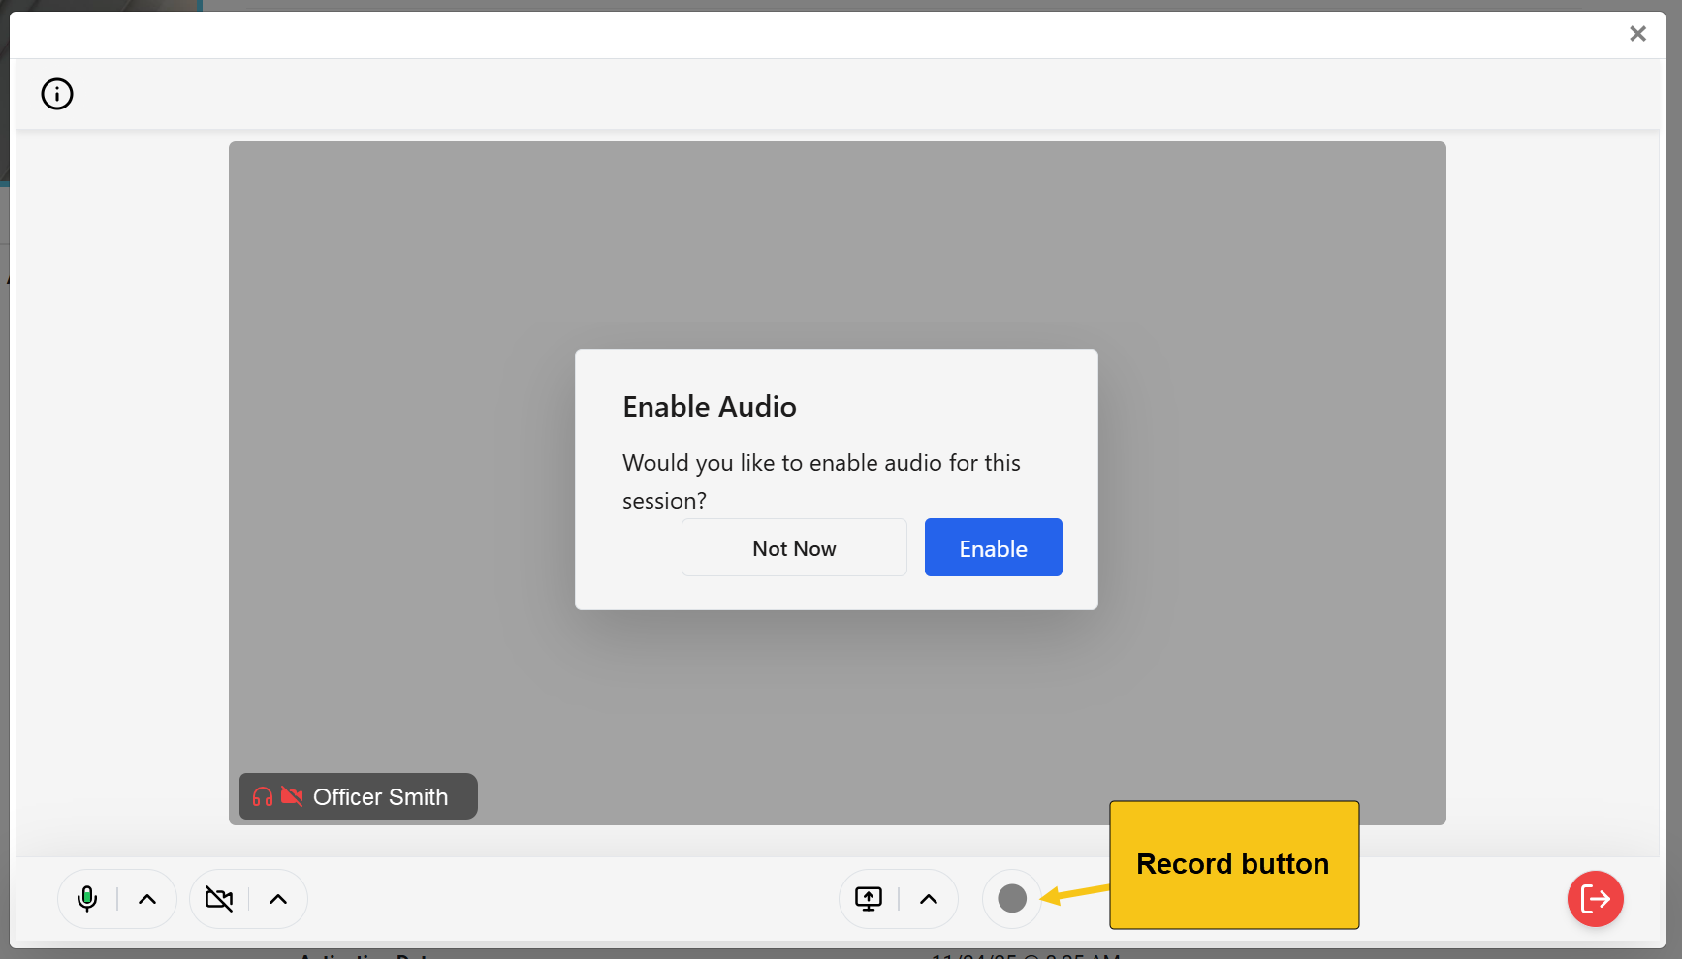The height and width of the screenshot is (959, 1682).
Task: Expand the microphone options chevron
Action: pos(147,899)
